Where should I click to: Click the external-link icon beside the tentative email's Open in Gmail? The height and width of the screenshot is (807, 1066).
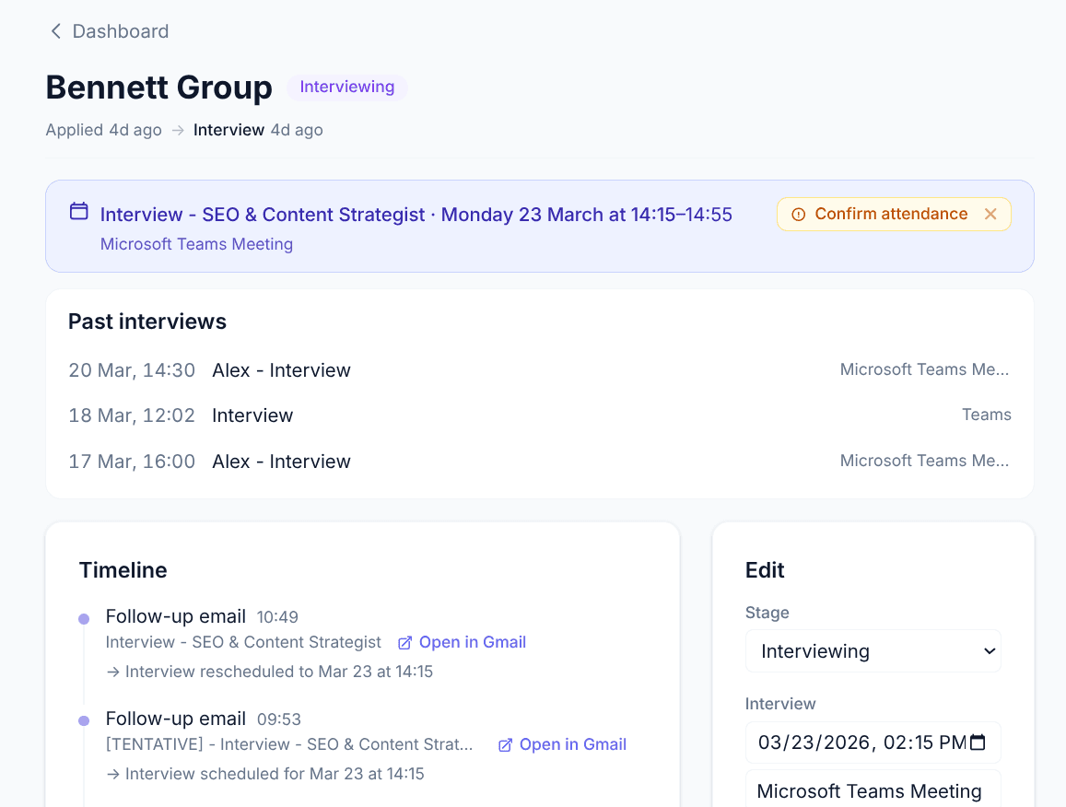(504, 744)
